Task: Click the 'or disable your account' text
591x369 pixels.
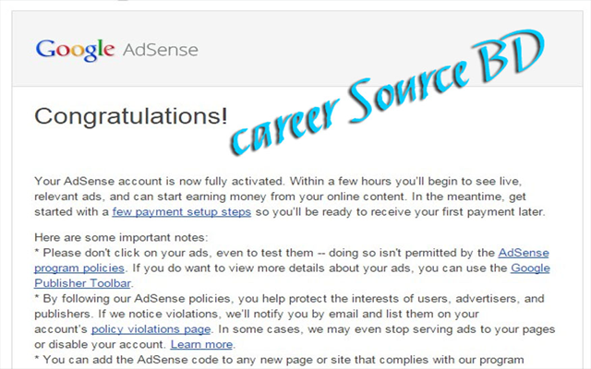Action: (101, 344)
